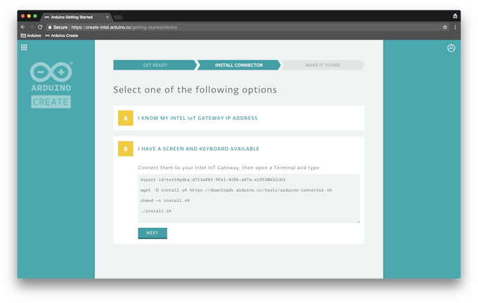Click the NEXT button
The image size is (478, 303).
click(x=153, y=233)
